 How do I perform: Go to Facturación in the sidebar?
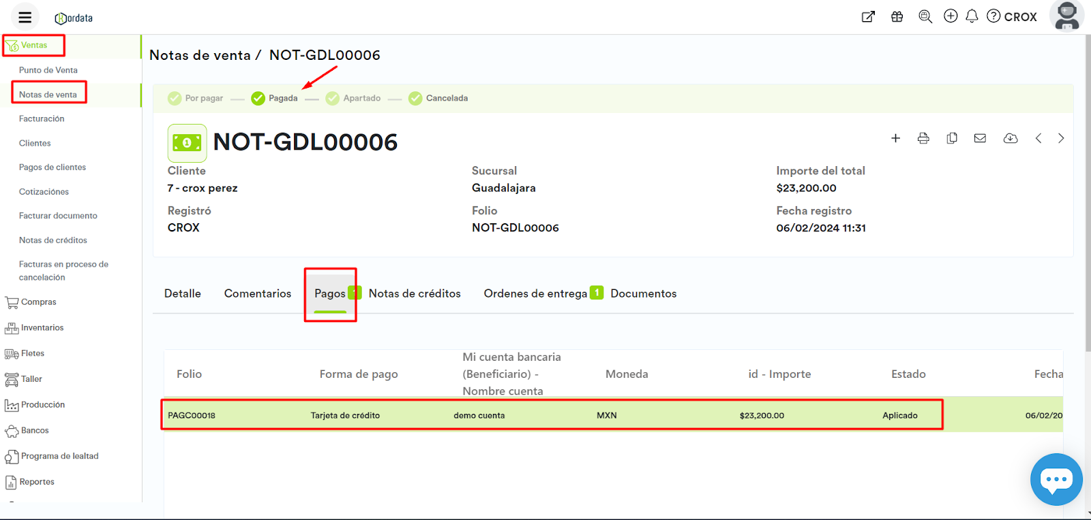pos(42,118)
